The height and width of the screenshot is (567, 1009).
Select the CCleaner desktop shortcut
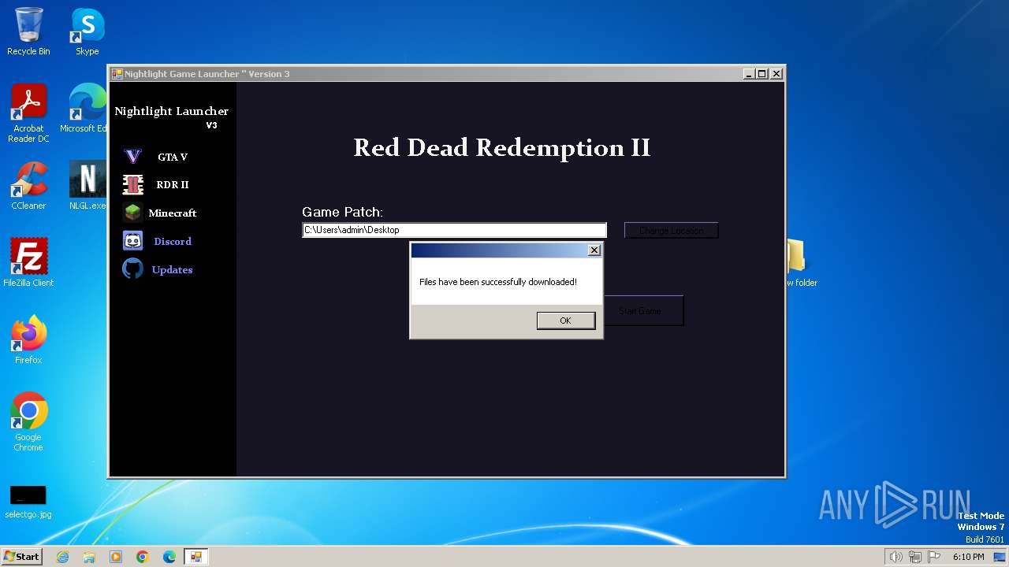click(x=28, y=186)
